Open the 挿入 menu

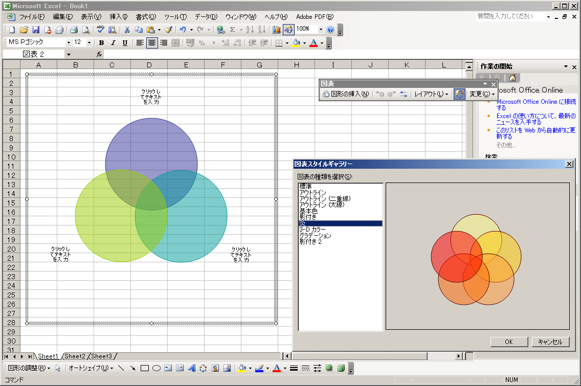[119, 17]
